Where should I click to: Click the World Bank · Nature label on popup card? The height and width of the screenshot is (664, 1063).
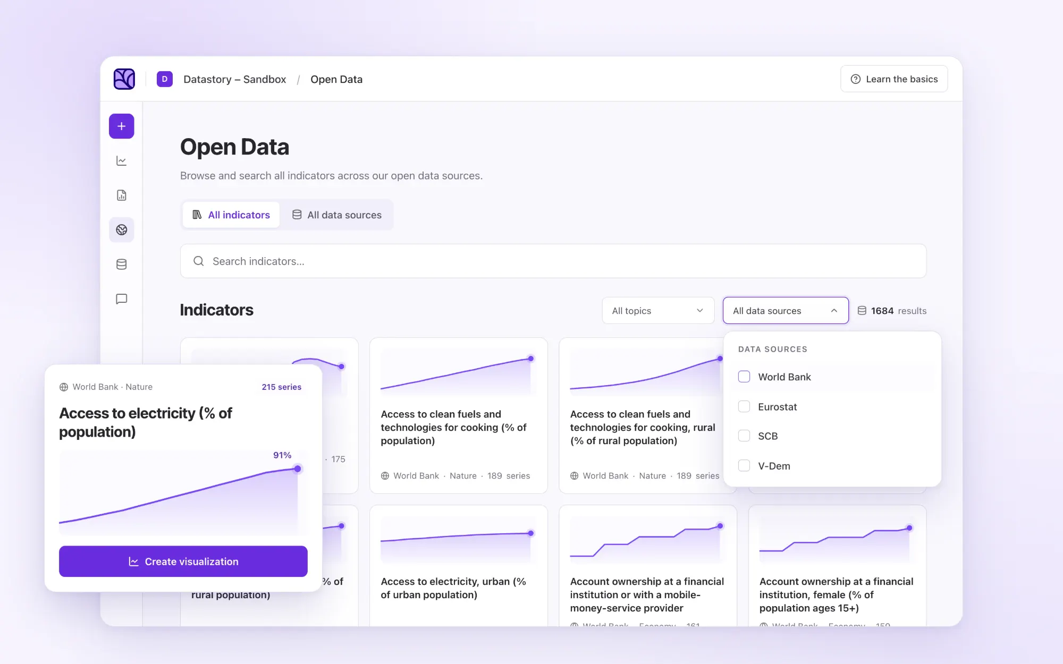tap(113, 387)
